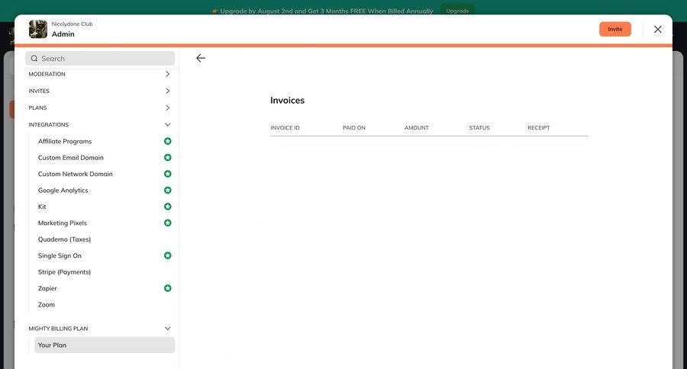Click the star badge next to Zapier

point(167,288)
